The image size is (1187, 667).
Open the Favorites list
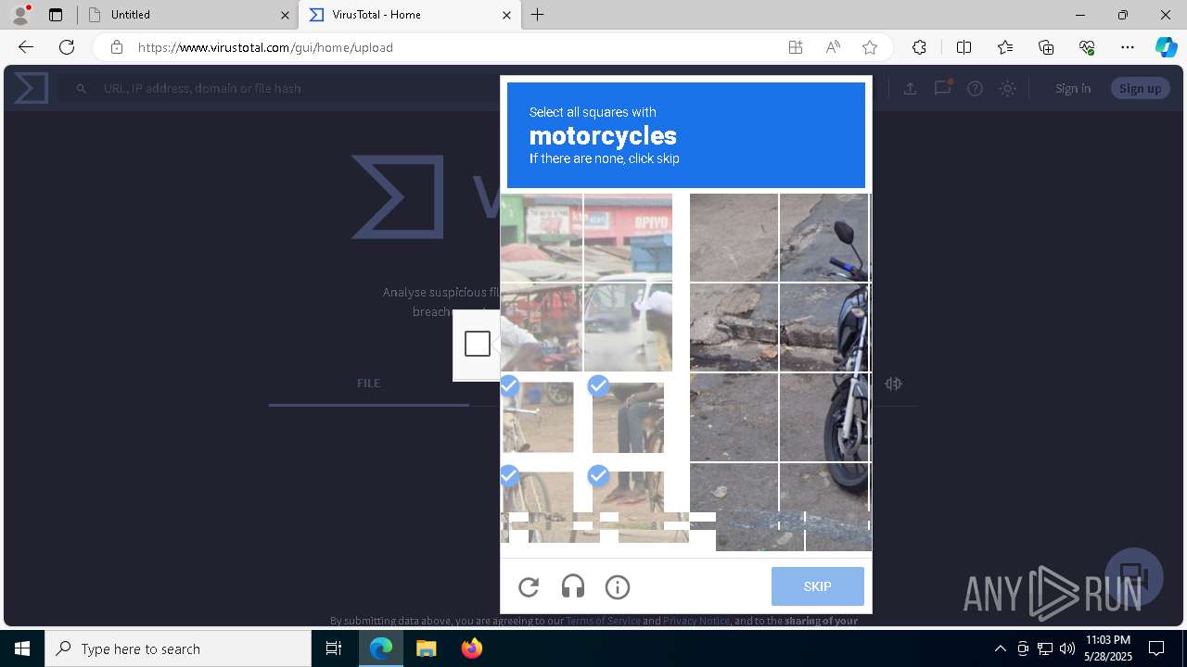pyautogui.click(x=1005, y=47)
